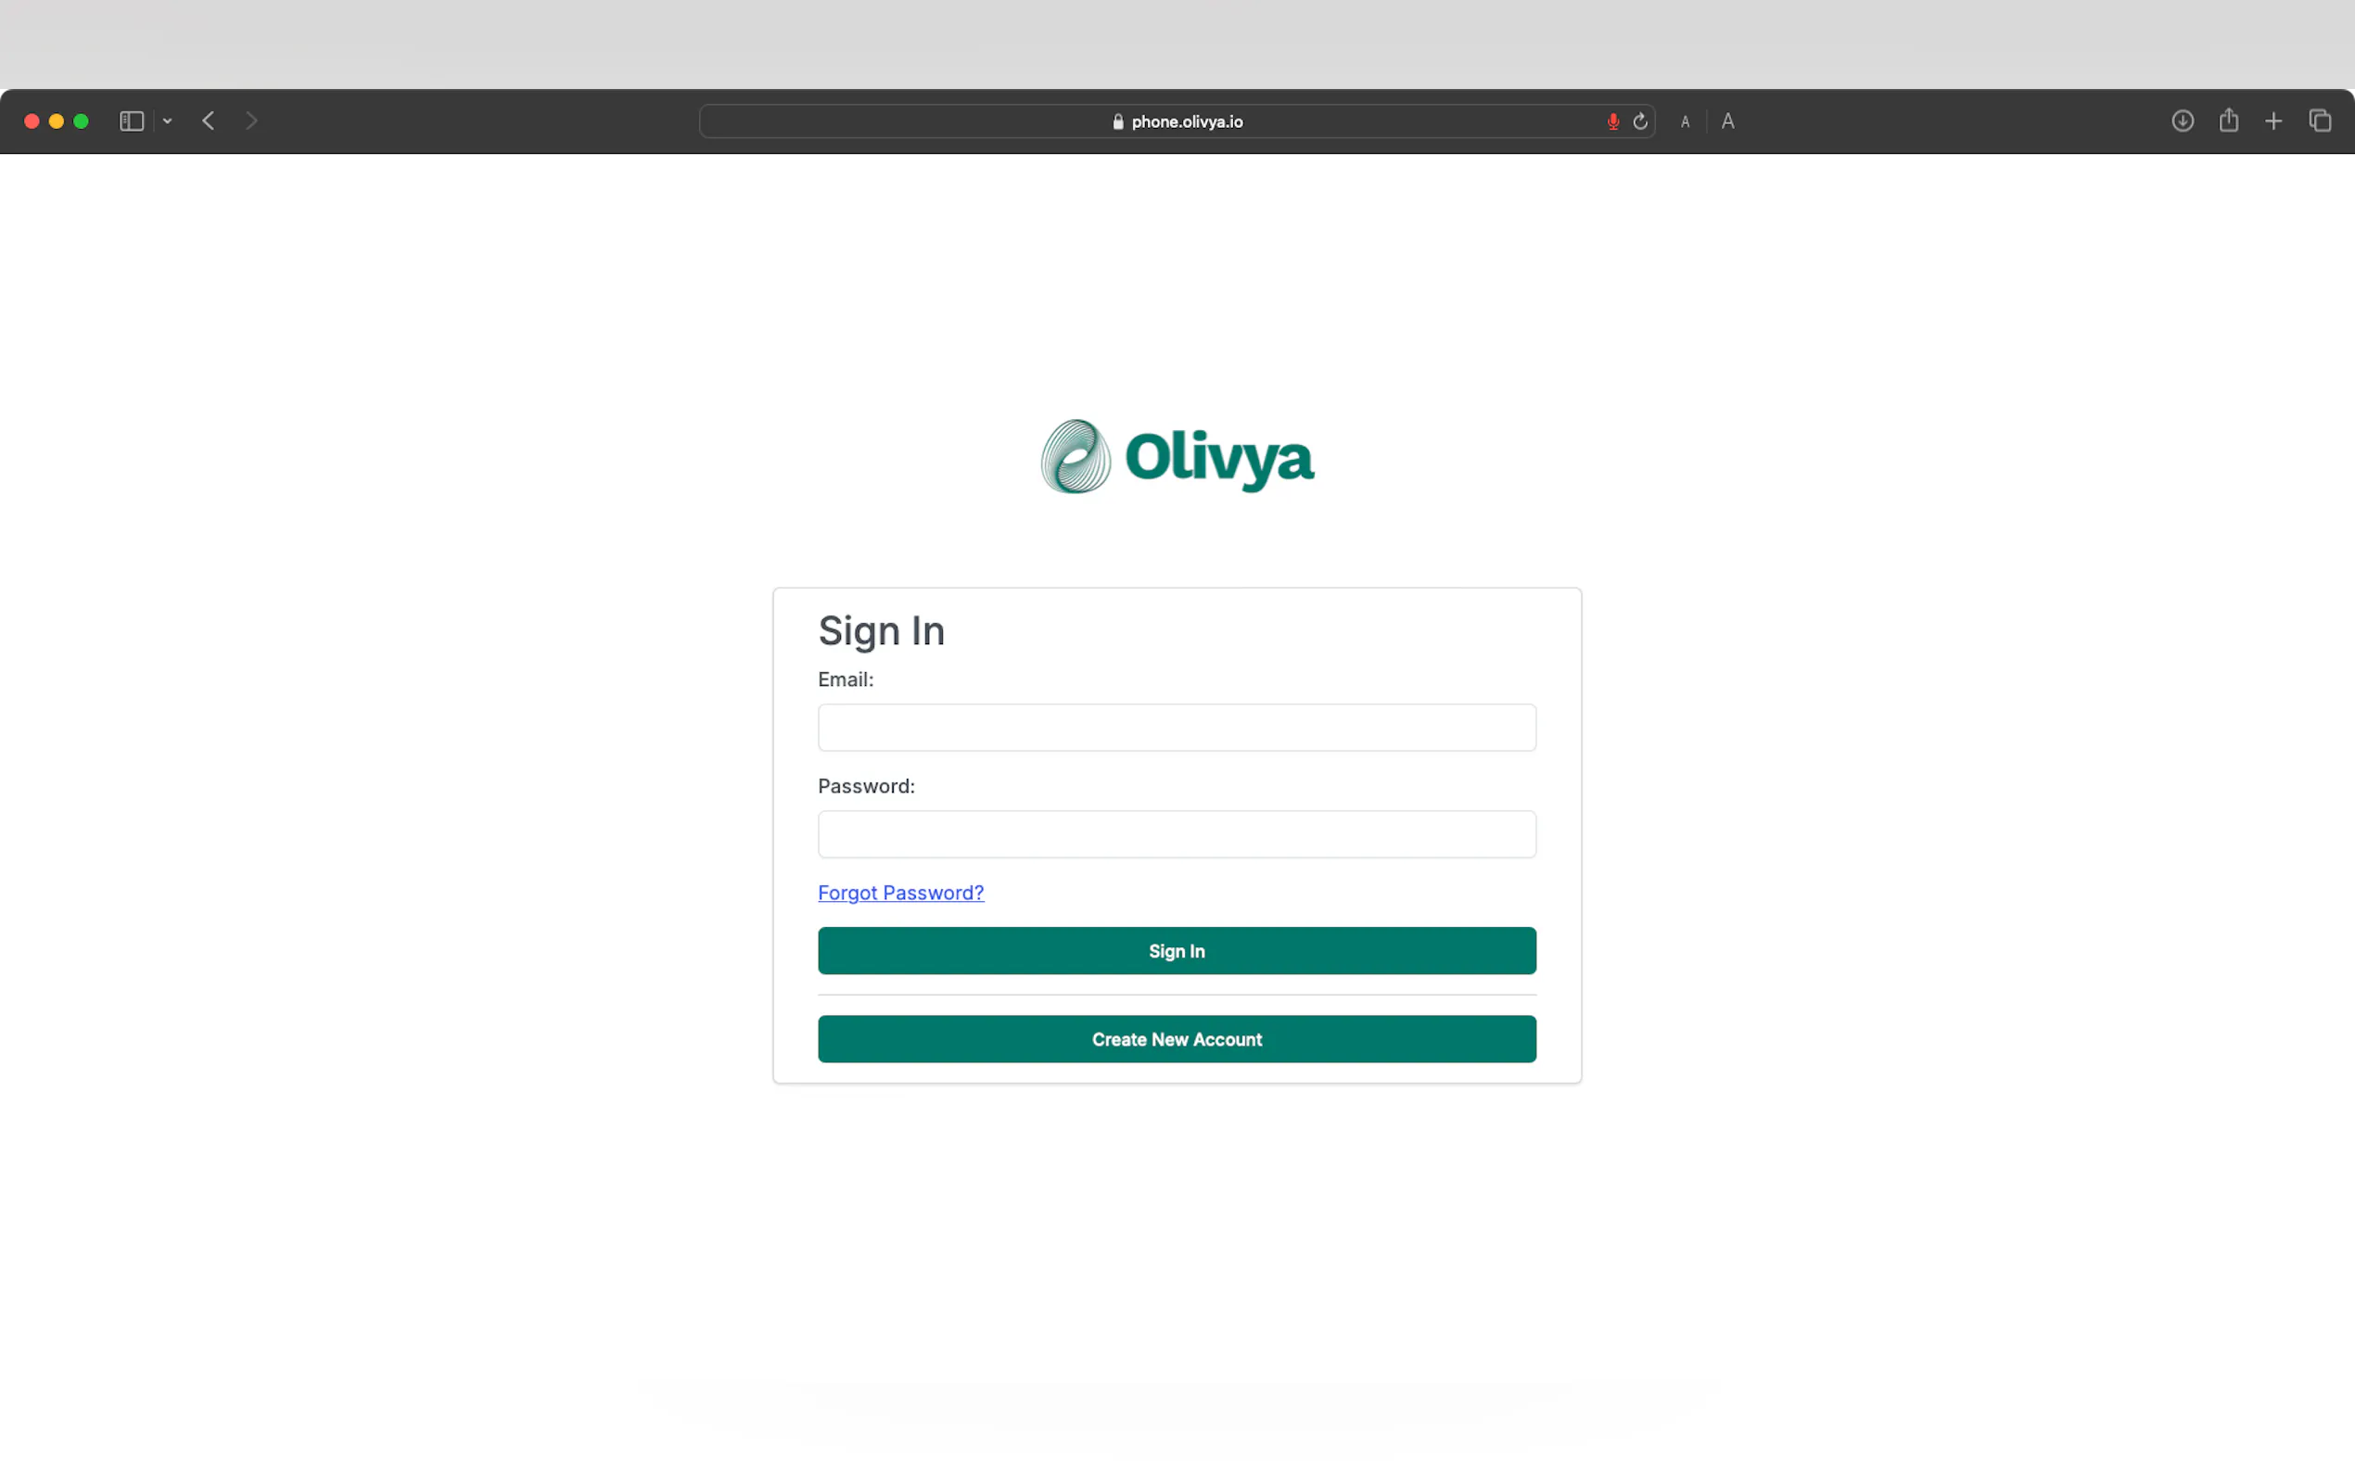Click the phone.olivya.io address bar
The image size is (2355, 1472).
pyautogui.click(x=1177, y=121)
